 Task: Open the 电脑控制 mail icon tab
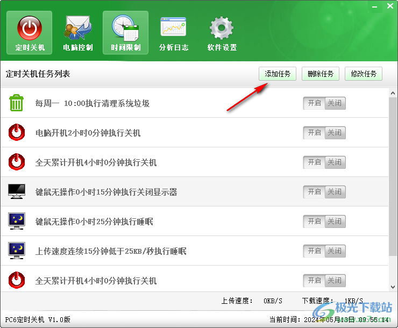[77, 33]
